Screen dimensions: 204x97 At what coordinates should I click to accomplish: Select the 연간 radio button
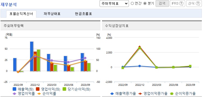[132, 3]
